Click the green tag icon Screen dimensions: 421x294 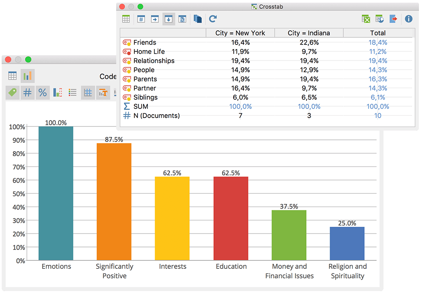(x=12, y=93)
